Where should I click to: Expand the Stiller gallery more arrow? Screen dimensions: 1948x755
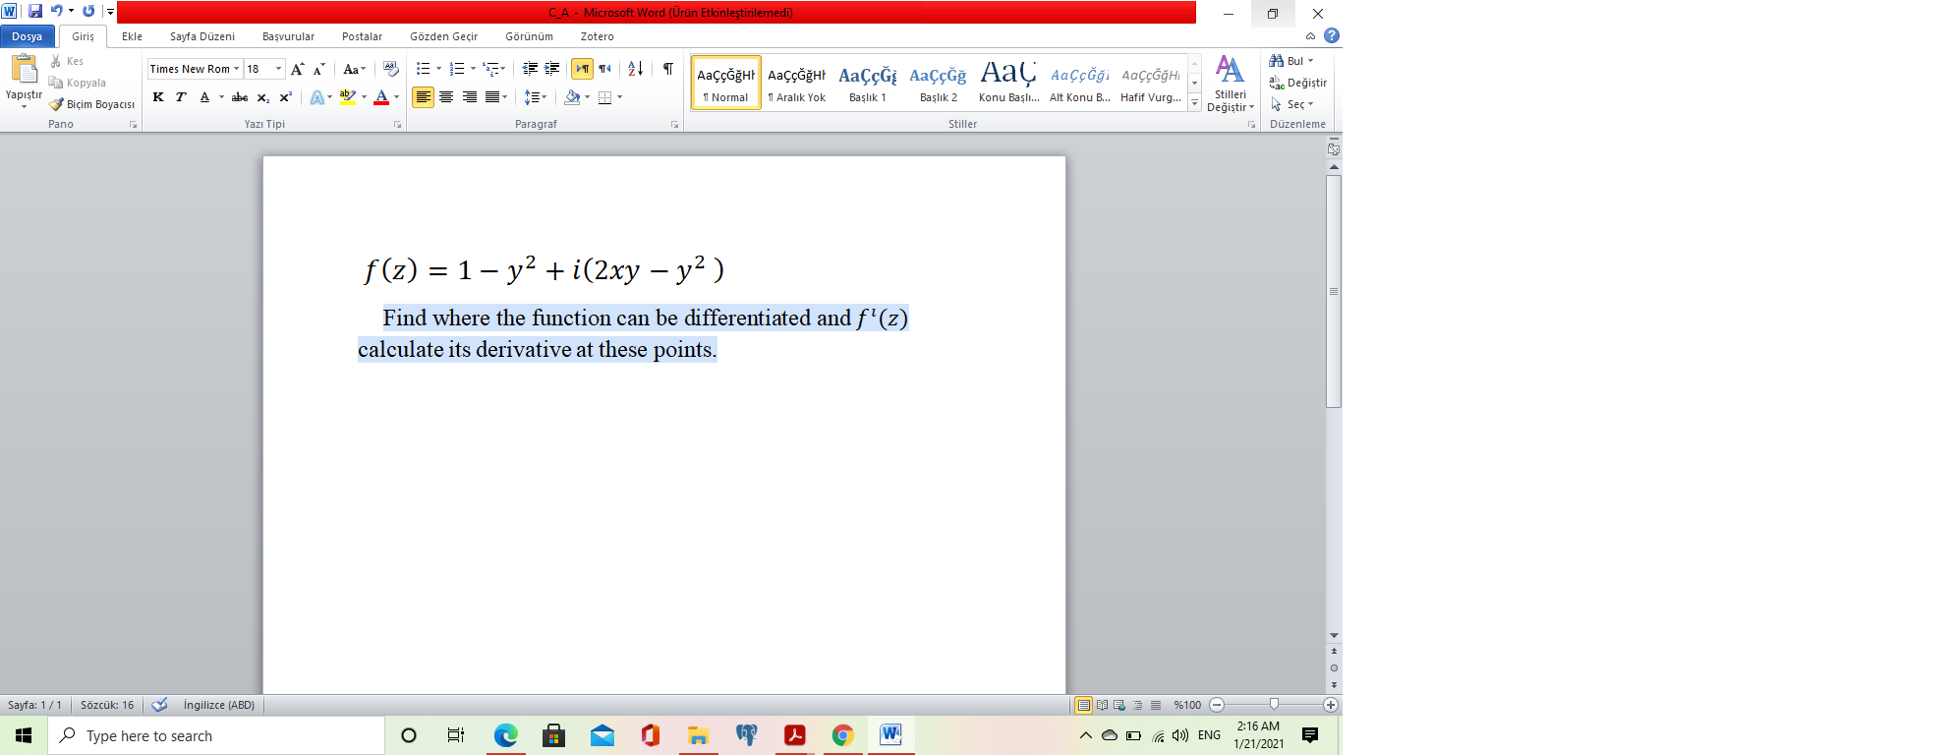click(x=1195, y=103)
